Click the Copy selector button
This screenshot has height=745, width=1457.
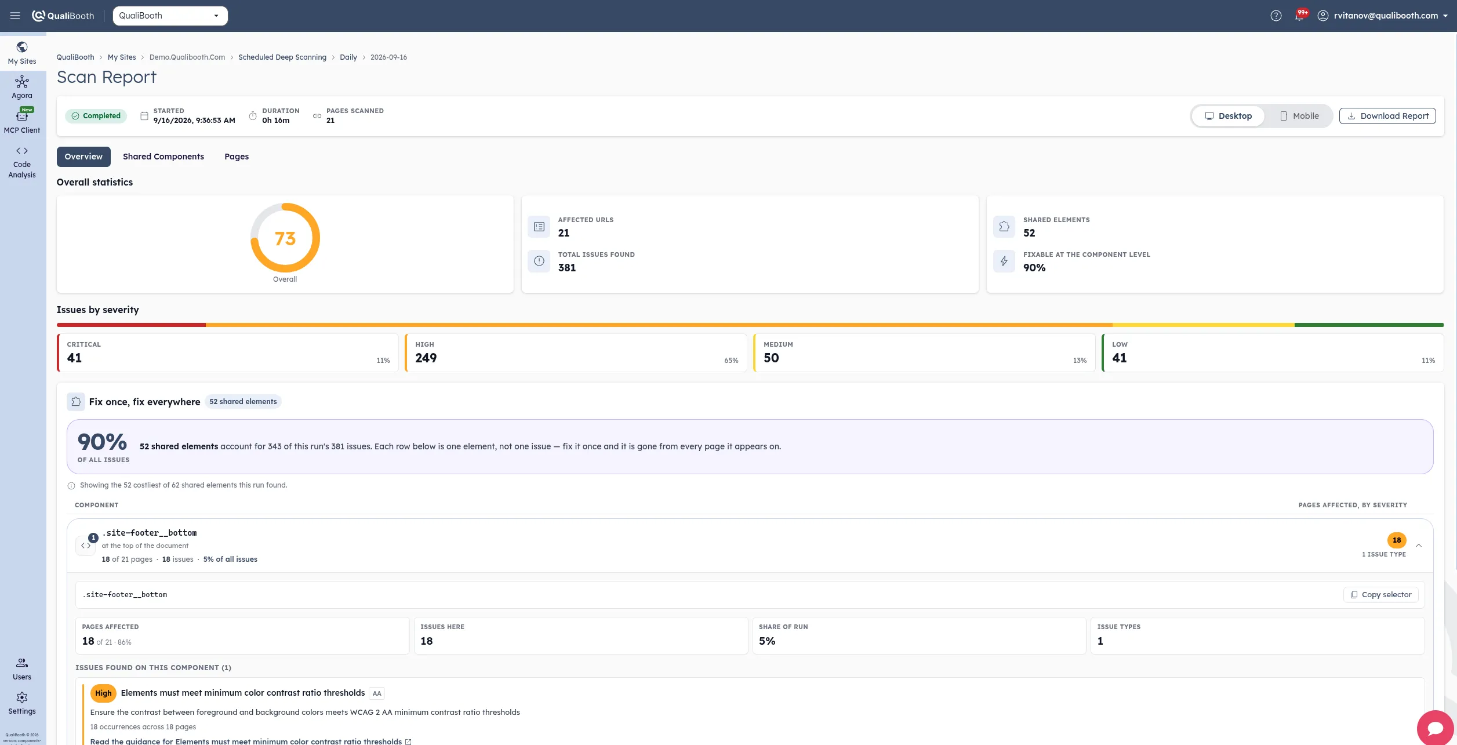(x=1381, y=595)
